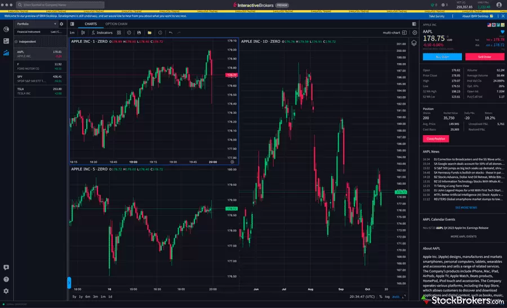Click the user account avatar icon

click(499, 5)
